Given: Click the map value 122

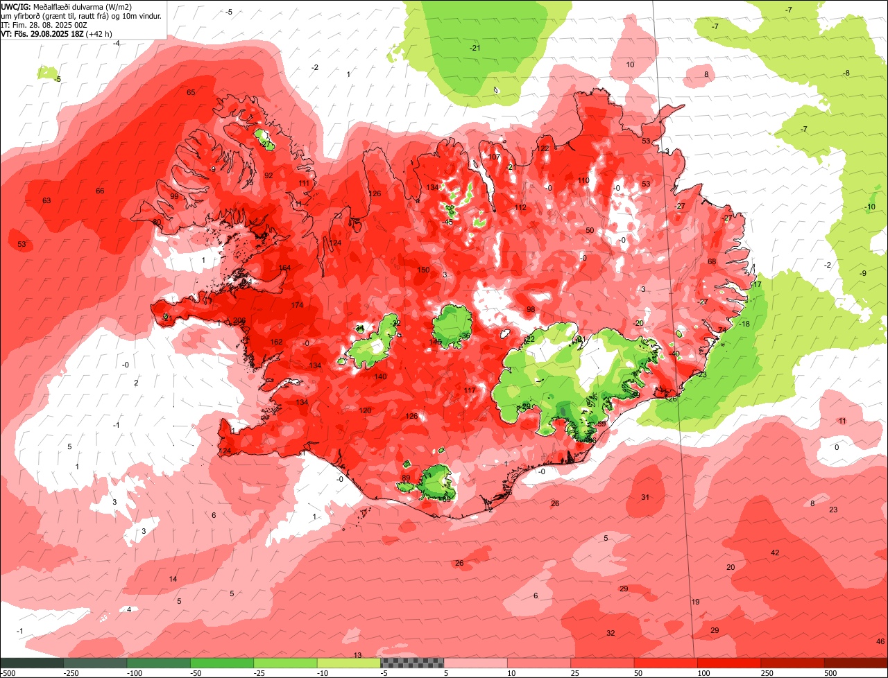Looking at the screenshot, I should pyautogui.click(x=543, y=148).
